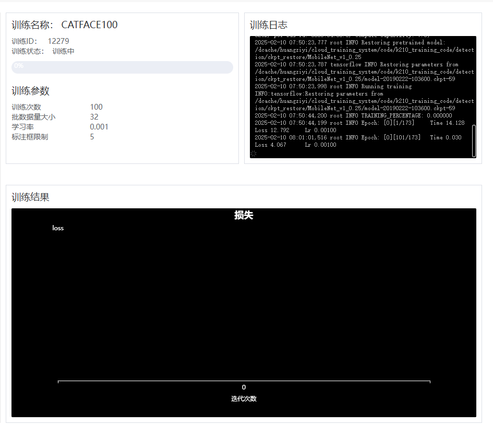This screenshot has height=425, width=493.
Task: Click the 训练次数 value 100
Action: click(96, 107)
